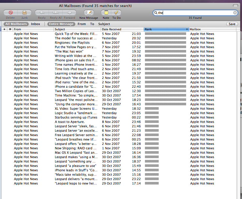Clear the search field with the X icon
The image size is (242, 199).
(x=235, y=13)
